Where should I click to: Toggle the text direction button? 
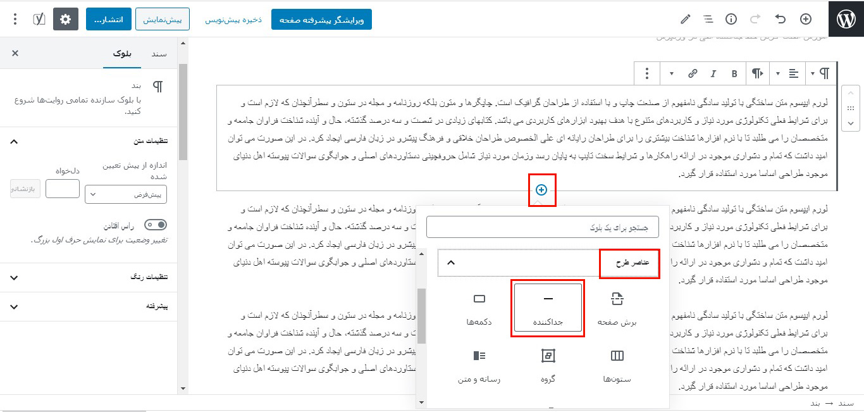pyautogui.click(x=757, y=73)
